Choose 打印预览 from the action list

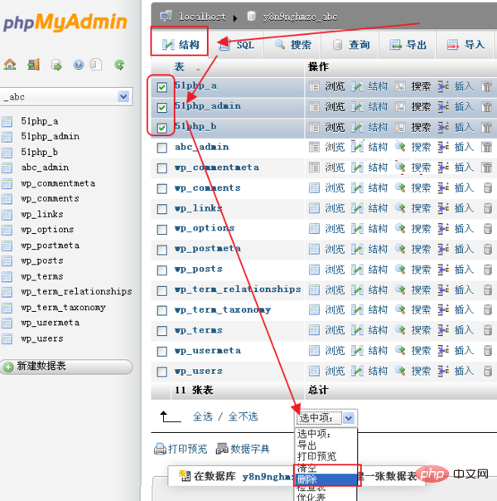click(326, 456)
